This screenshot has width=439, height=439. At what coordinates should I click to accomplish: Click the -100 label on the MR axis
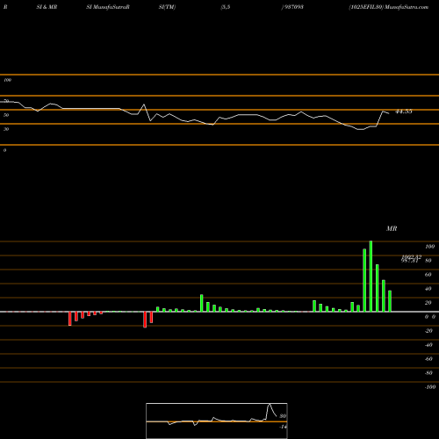[430, 387]
